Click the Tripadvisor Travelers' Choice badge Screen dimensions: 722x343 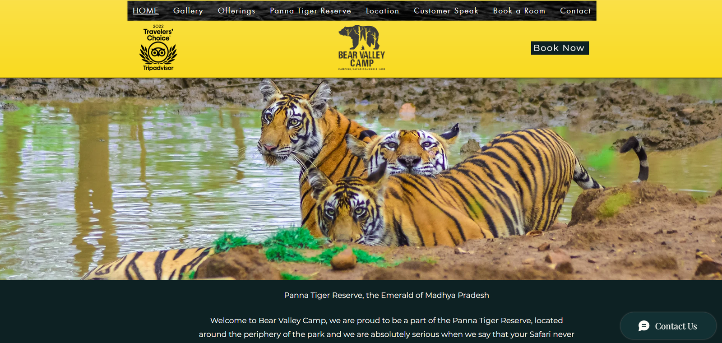pos(158,48)
